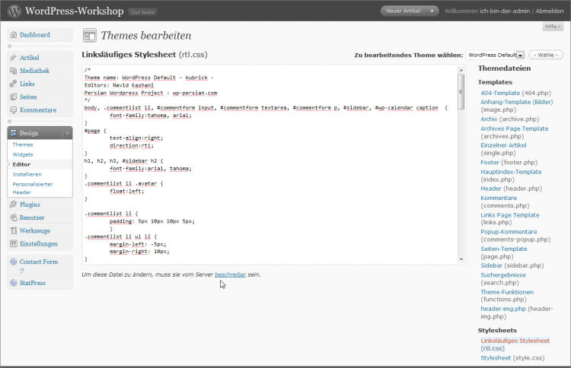Click the Werkzeuge tools icon
Image resolution: width=571 pixels, height=368 pixels.
13,231
